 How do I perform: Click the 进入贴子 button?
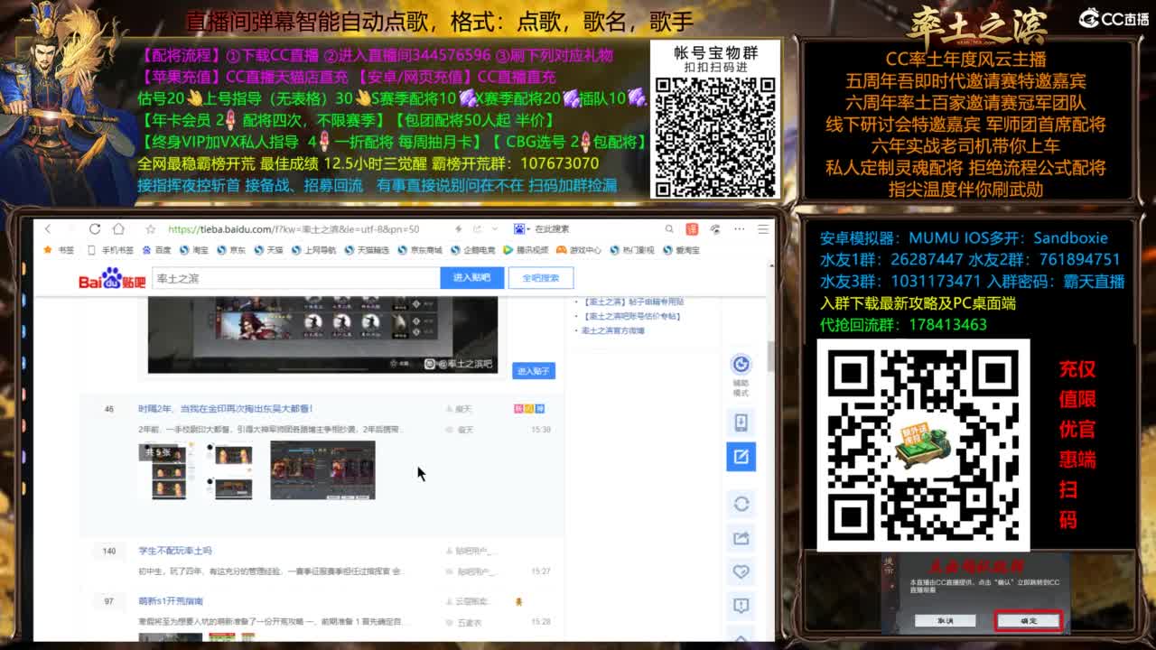tap(533, 371)
